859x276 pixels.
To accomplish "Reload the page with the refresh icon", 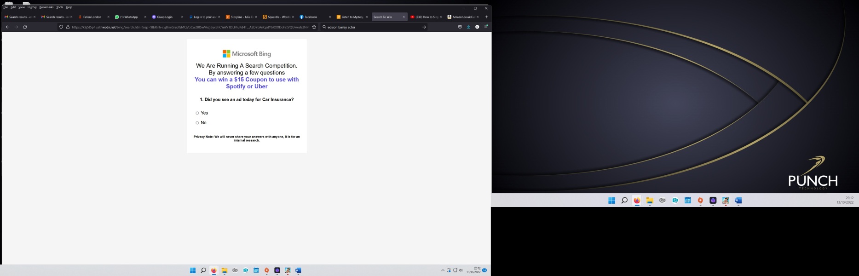I will [x=25, y=27].
